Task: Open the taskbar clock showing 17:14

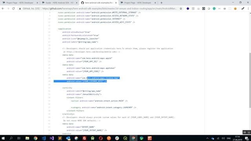Action: click(237, 138)
